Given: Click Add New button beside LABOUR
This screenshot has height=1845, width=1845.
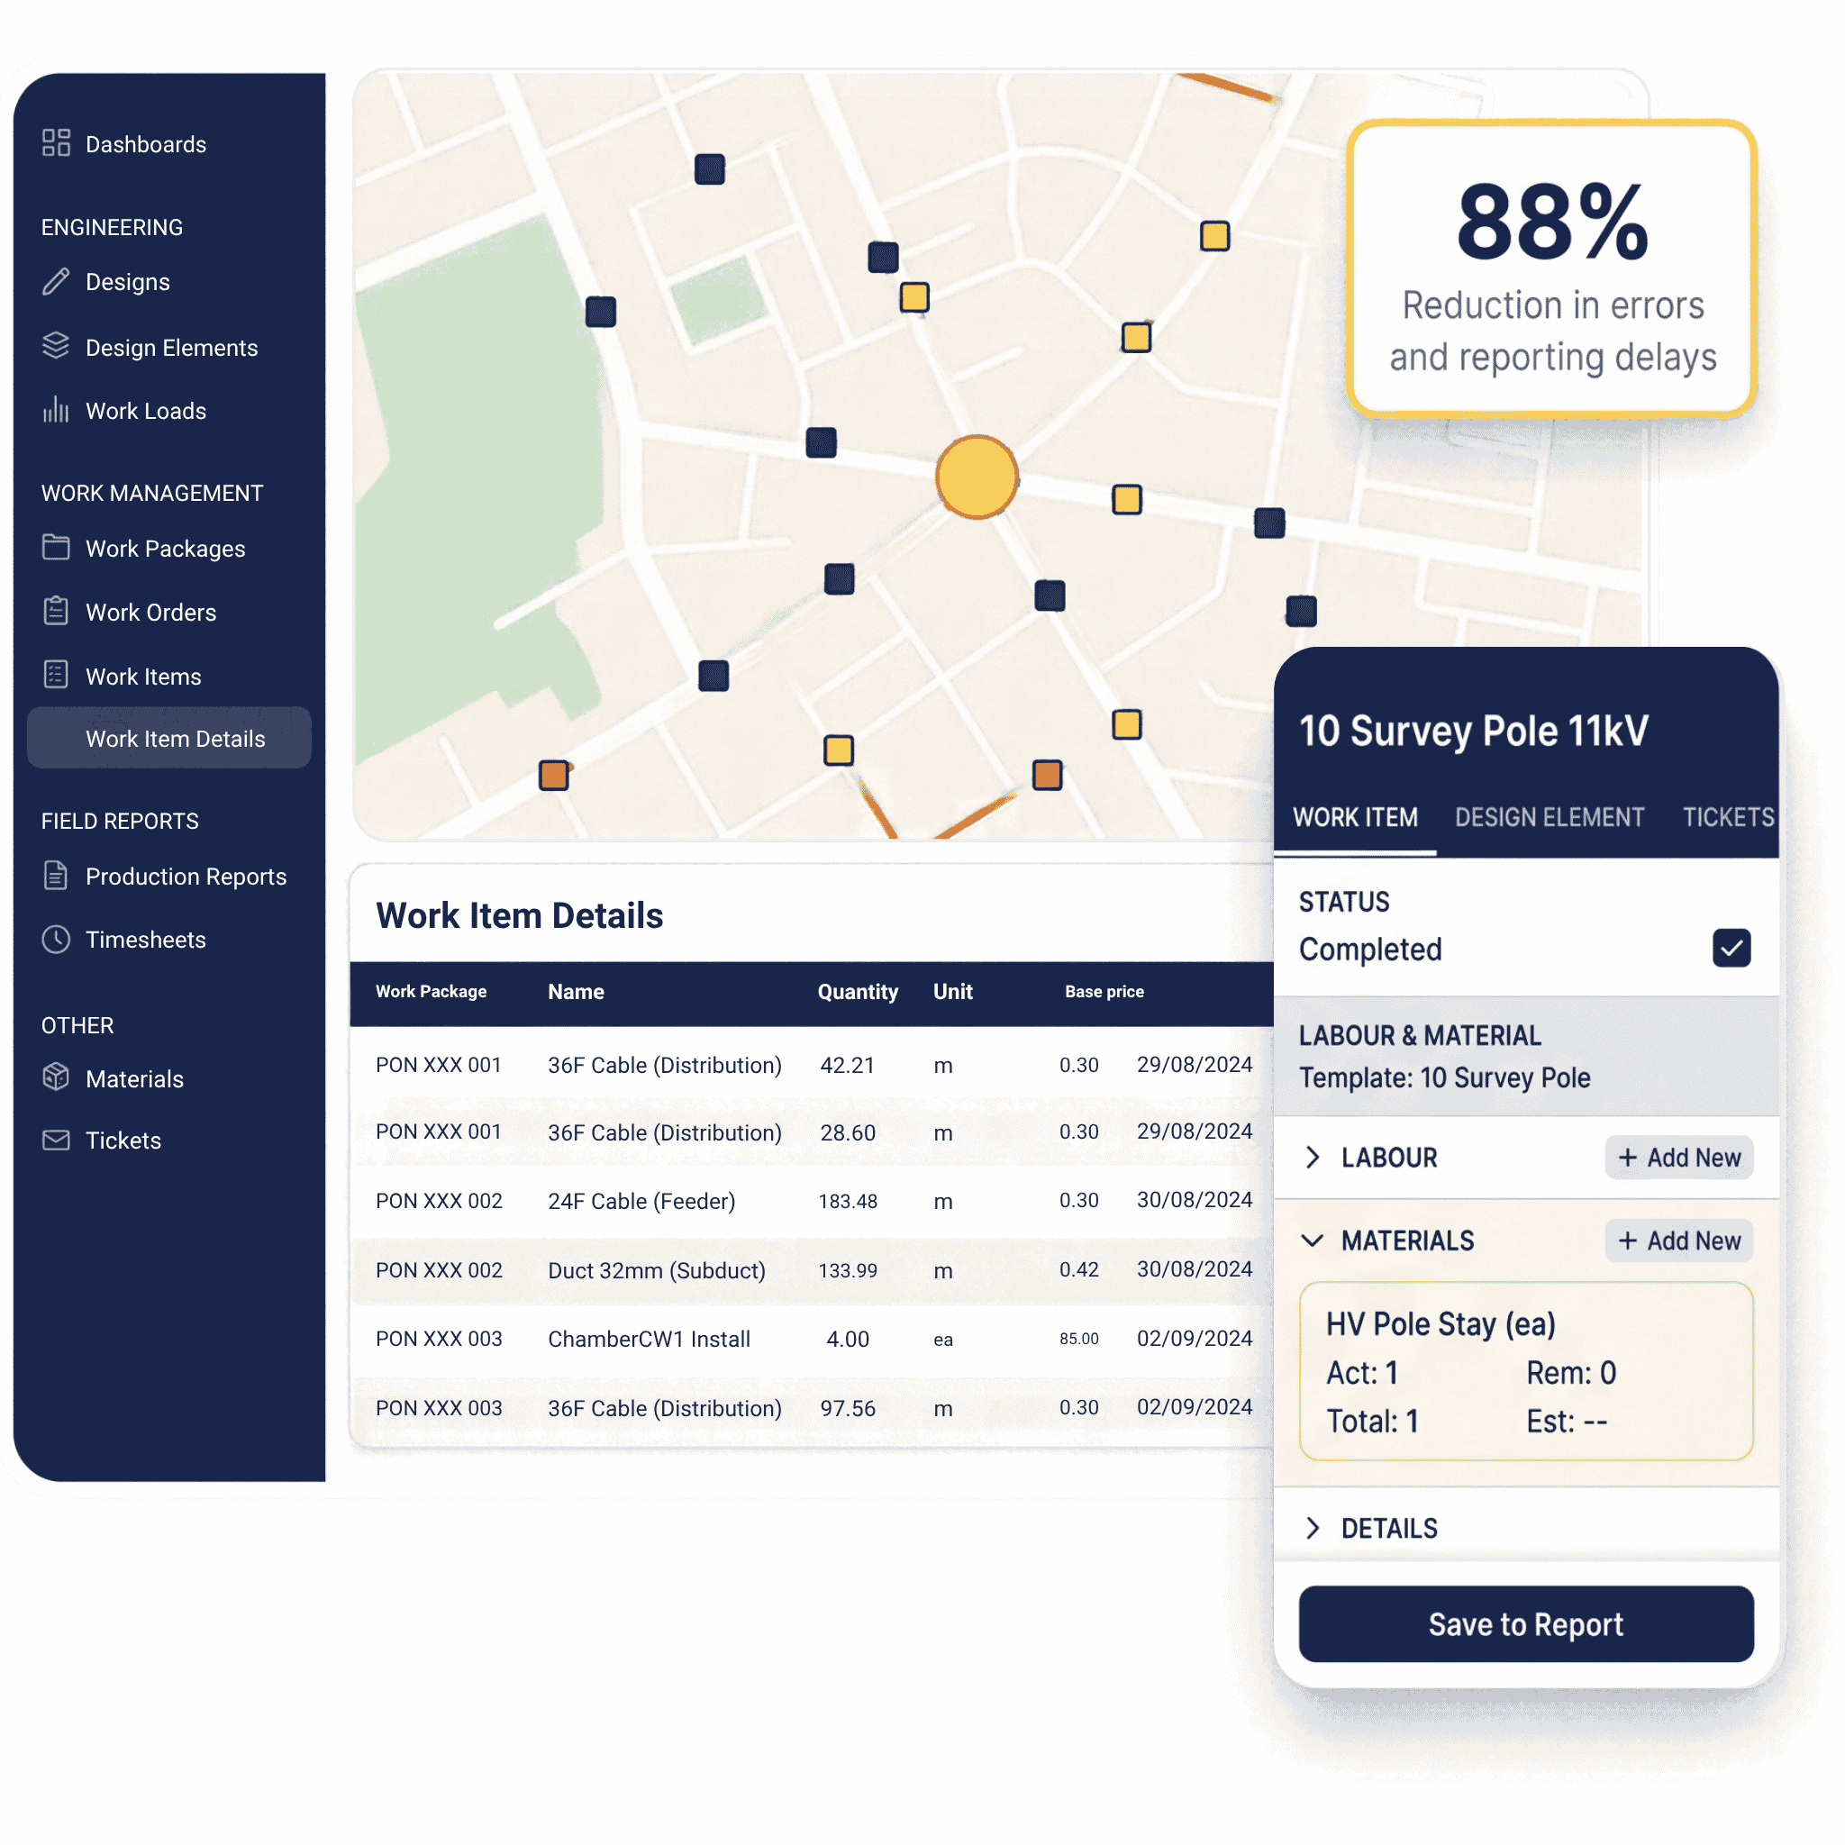Looking at the screenshot, I should (1679, 1158).
